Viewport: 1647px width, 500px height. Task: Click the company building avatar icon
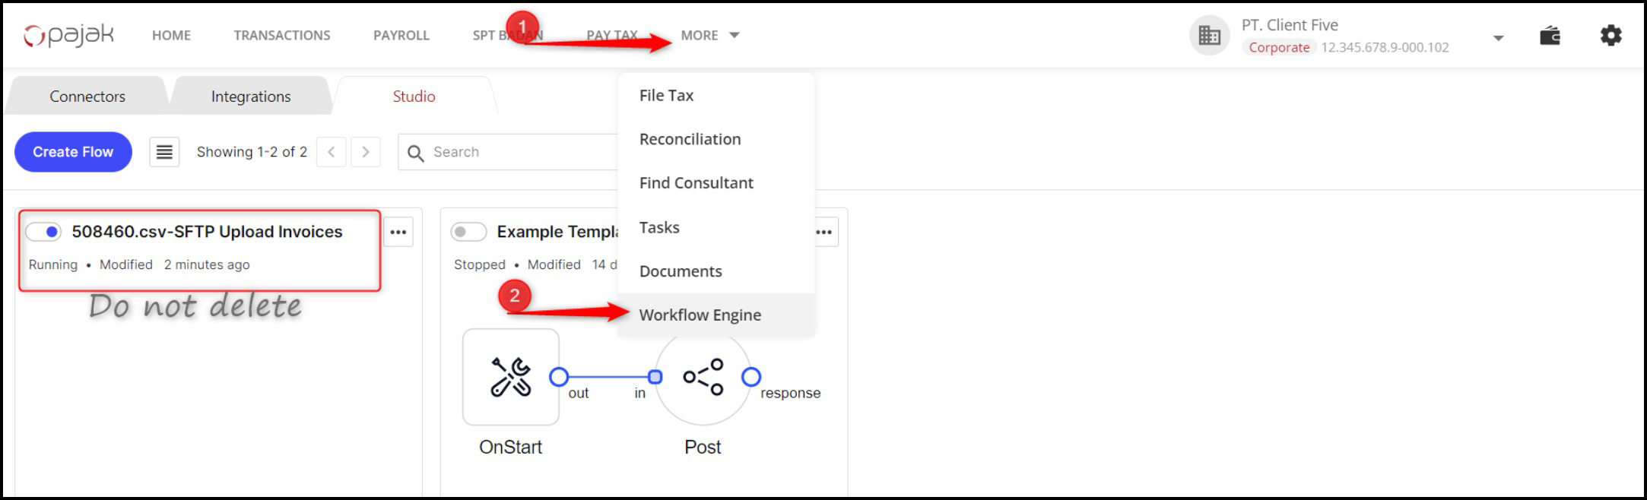[1209, 36]
